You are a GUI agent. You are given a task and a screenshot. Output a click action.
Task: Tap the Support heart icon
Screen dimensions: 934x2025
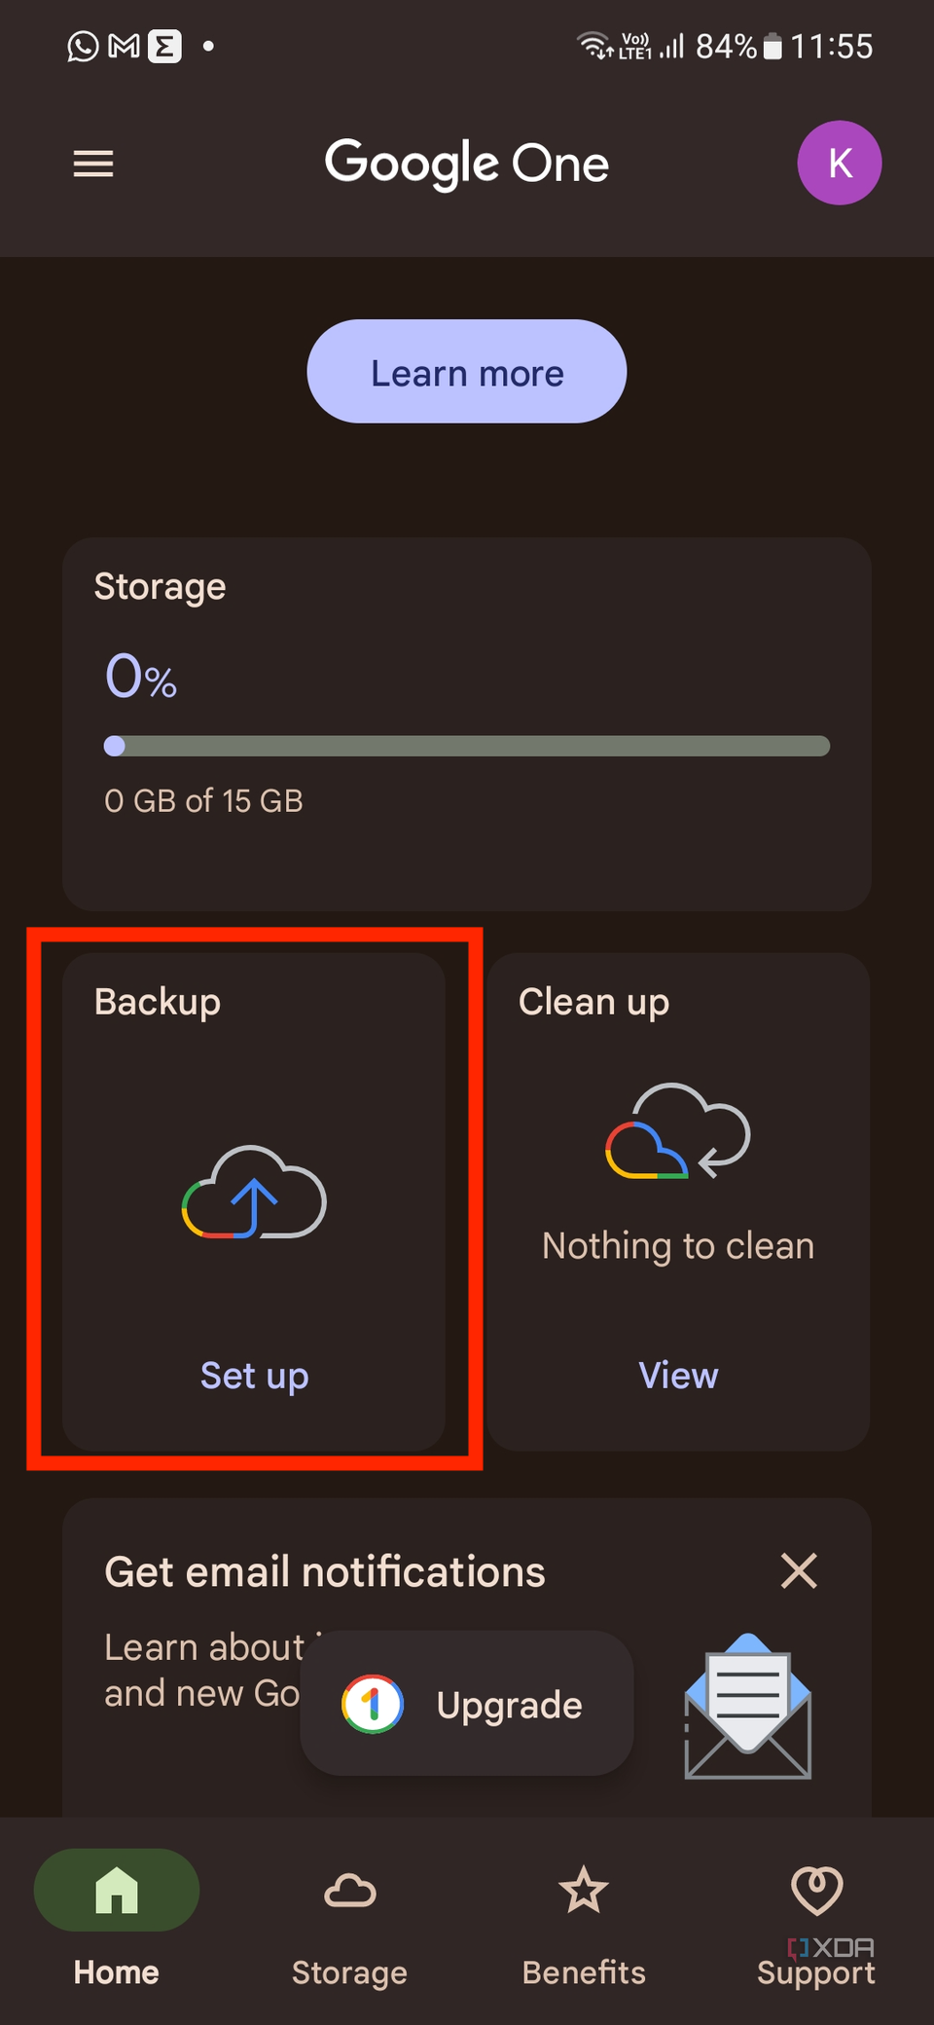point(816,1885)
